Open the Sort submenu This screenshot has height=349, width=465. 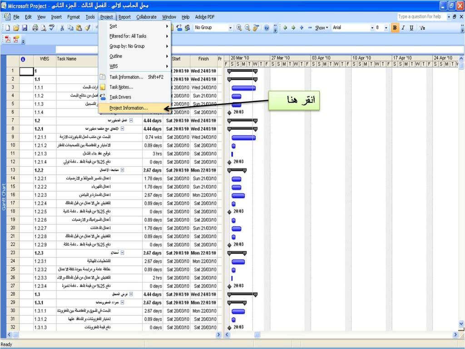(x=135, y=26)
